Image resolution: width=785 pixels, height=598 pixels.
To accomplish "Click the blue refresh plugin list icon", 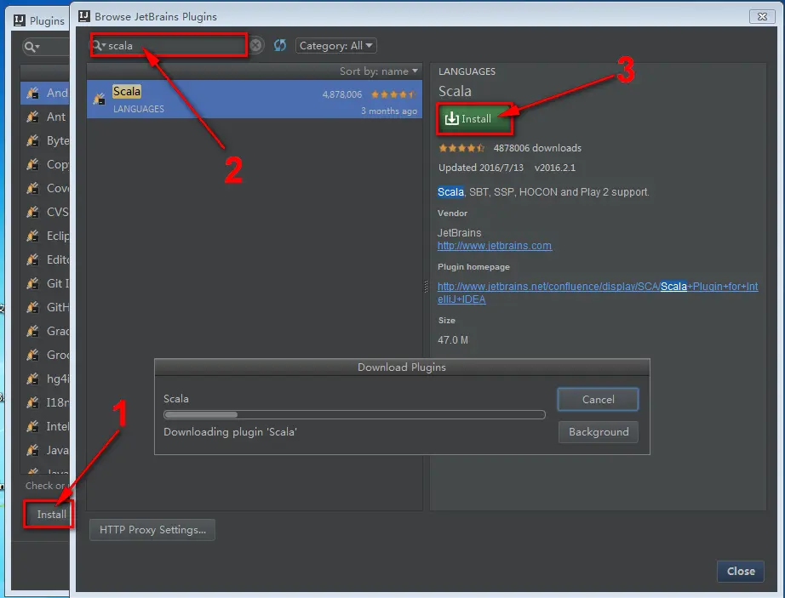I will tap(280, 45).
